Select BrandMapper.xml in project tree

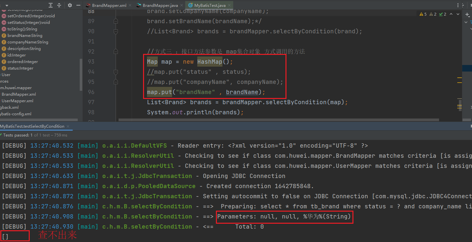(19, 94)
